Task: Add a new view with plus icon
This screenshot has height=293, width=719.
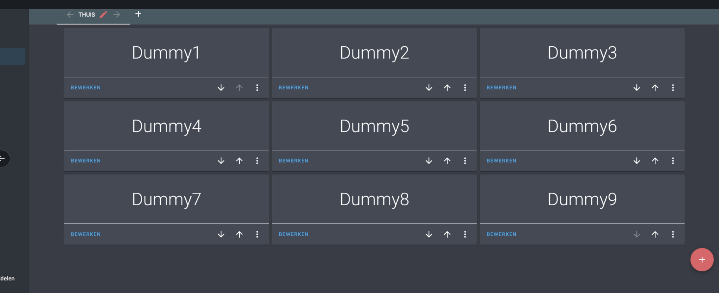Action: (x=138, y=14)
